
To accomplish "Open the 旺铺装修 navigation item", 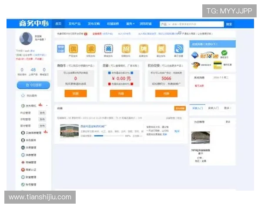I will click(x=113, y=24).
